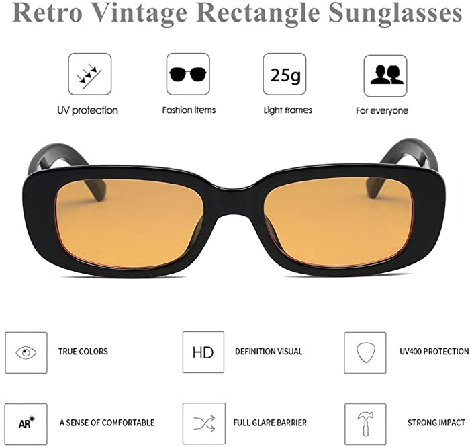Click the Retro Vintage Rectangle Sunglasses title
This screenshot has height=447, width=470.
tap(237, 13)
